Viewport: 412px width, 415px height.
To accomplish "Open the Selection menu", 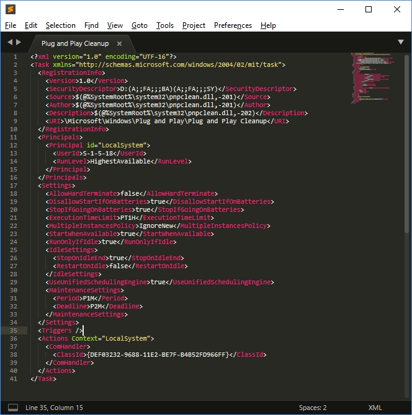I will (61, 25).
